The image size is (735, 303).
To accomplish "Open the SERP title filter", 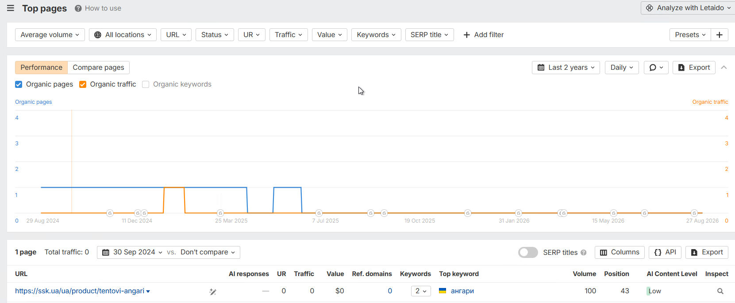I will 430,35.
